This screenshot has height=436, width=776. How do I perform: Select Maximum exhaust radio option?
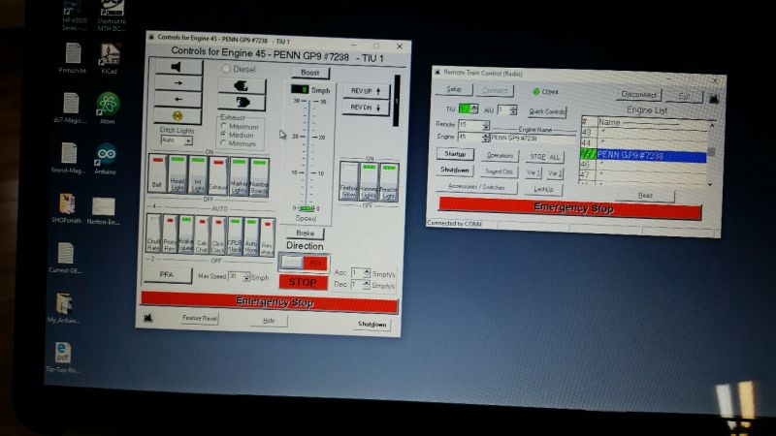click(x=240, y=127)
